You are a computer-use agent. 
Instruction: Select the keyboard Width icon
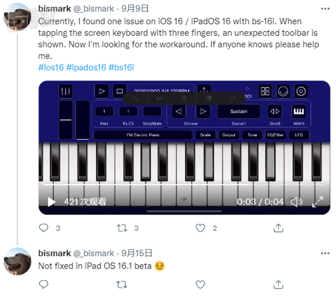click(x=299, y=111)
